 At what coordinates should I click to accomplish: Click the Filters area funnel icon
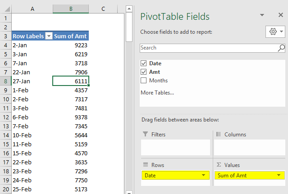click(145, 134)
